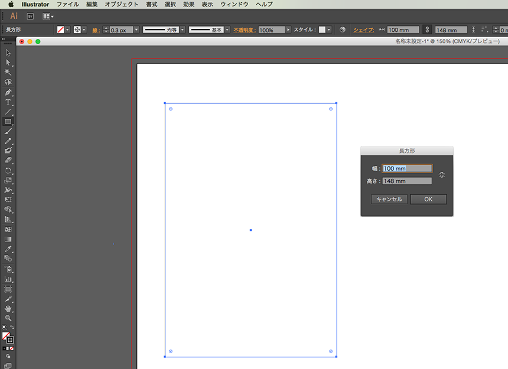Viewport: 508px width, 369px height.
Task: Click OK in the 長方形 dialog
Action: (x=428, y=200)
